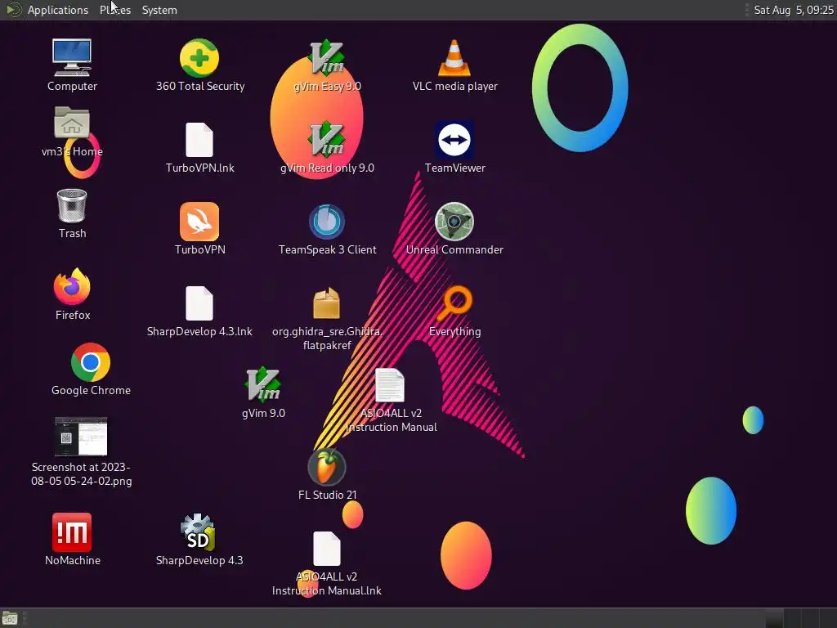Open the Computer desktop icon
The width and height of the screenshot is (837, 628).
pos(72,58)
